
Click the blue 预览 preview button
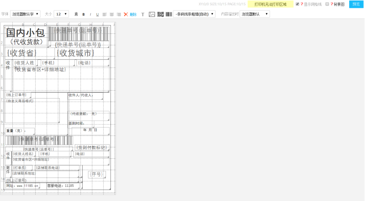356,4
